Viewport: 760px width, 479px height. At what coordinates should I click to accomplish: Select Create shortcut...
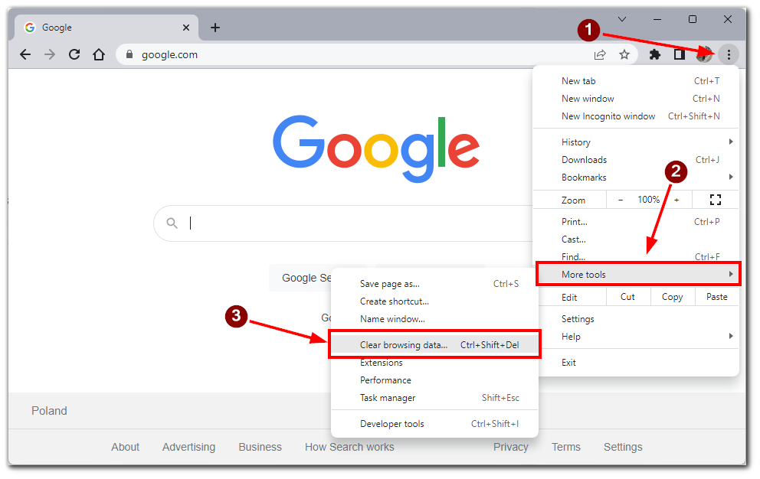pos(434,301)
